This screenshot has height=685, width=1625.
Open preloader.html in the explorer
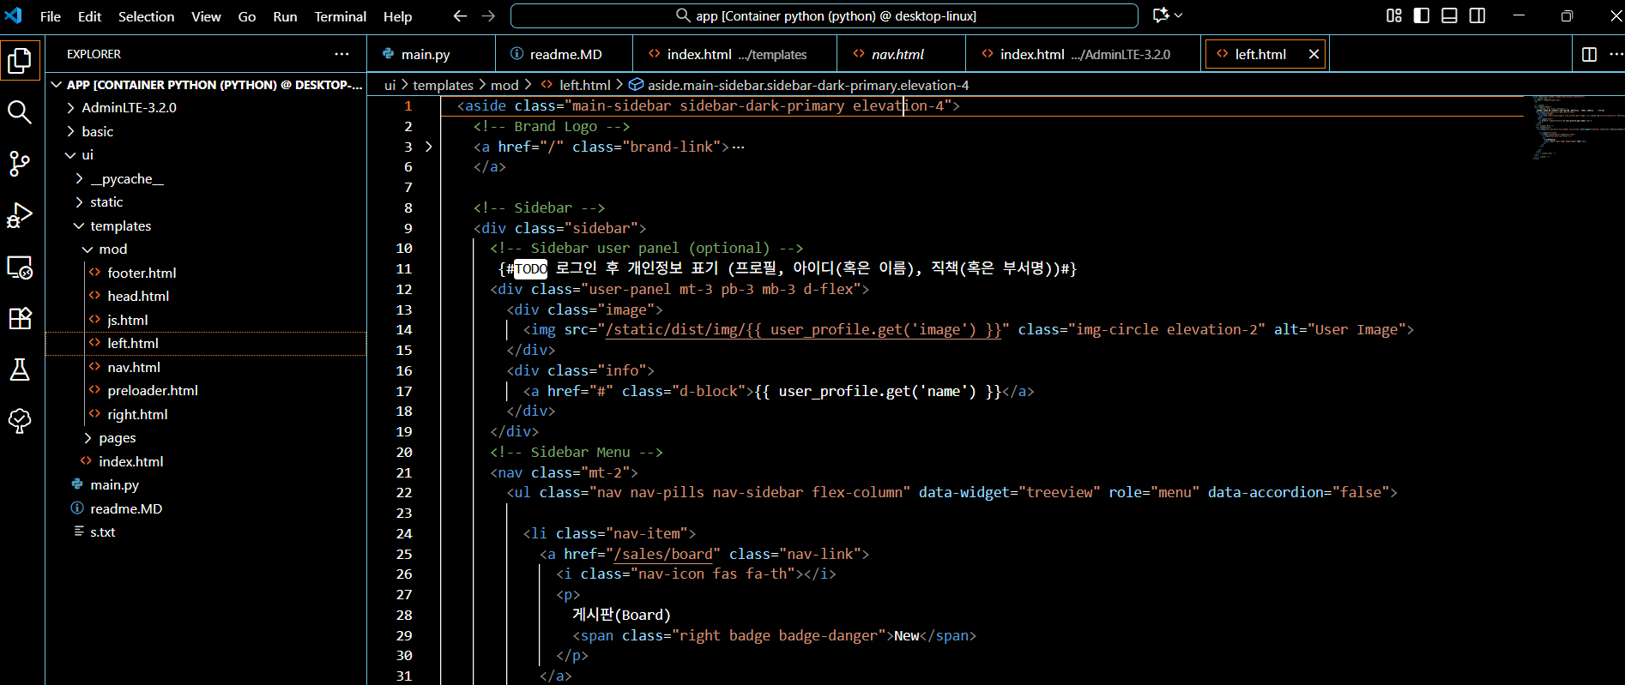coord(153,390)
